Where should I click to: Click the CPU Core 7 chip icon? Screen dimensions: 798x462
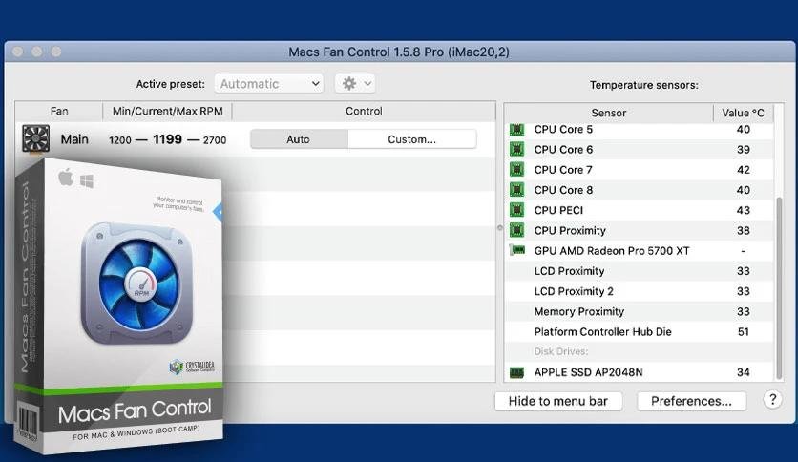pyautogui.click(x=516, y=170)
